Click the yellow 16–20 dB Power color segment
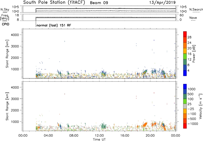Viewport: 203px width, 141px height. (x=185, y=51)
